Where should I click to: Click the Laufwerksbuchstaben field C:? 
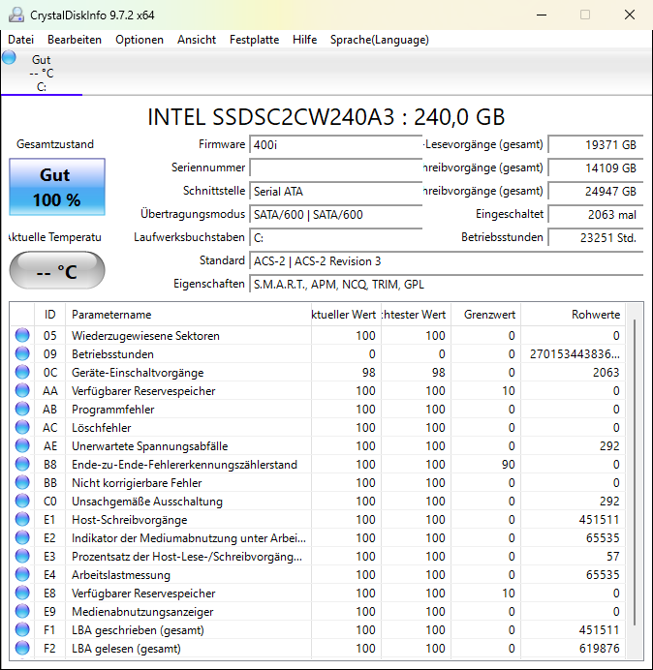[x=336, y=237]
